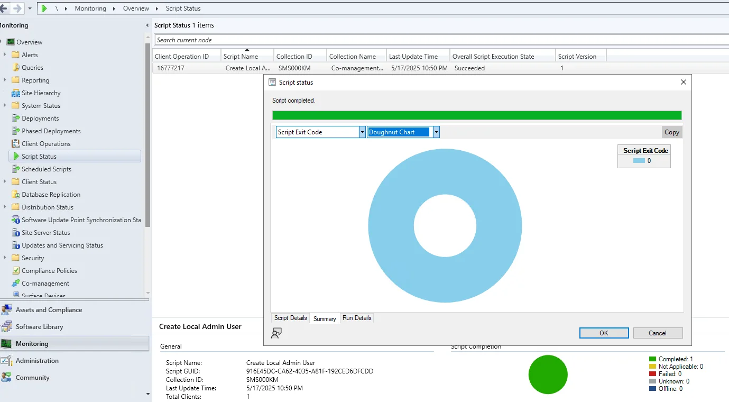The width and height of the screenshot is (729, 402).
Task: Select the Summary tab
Action: click(325, 318)
